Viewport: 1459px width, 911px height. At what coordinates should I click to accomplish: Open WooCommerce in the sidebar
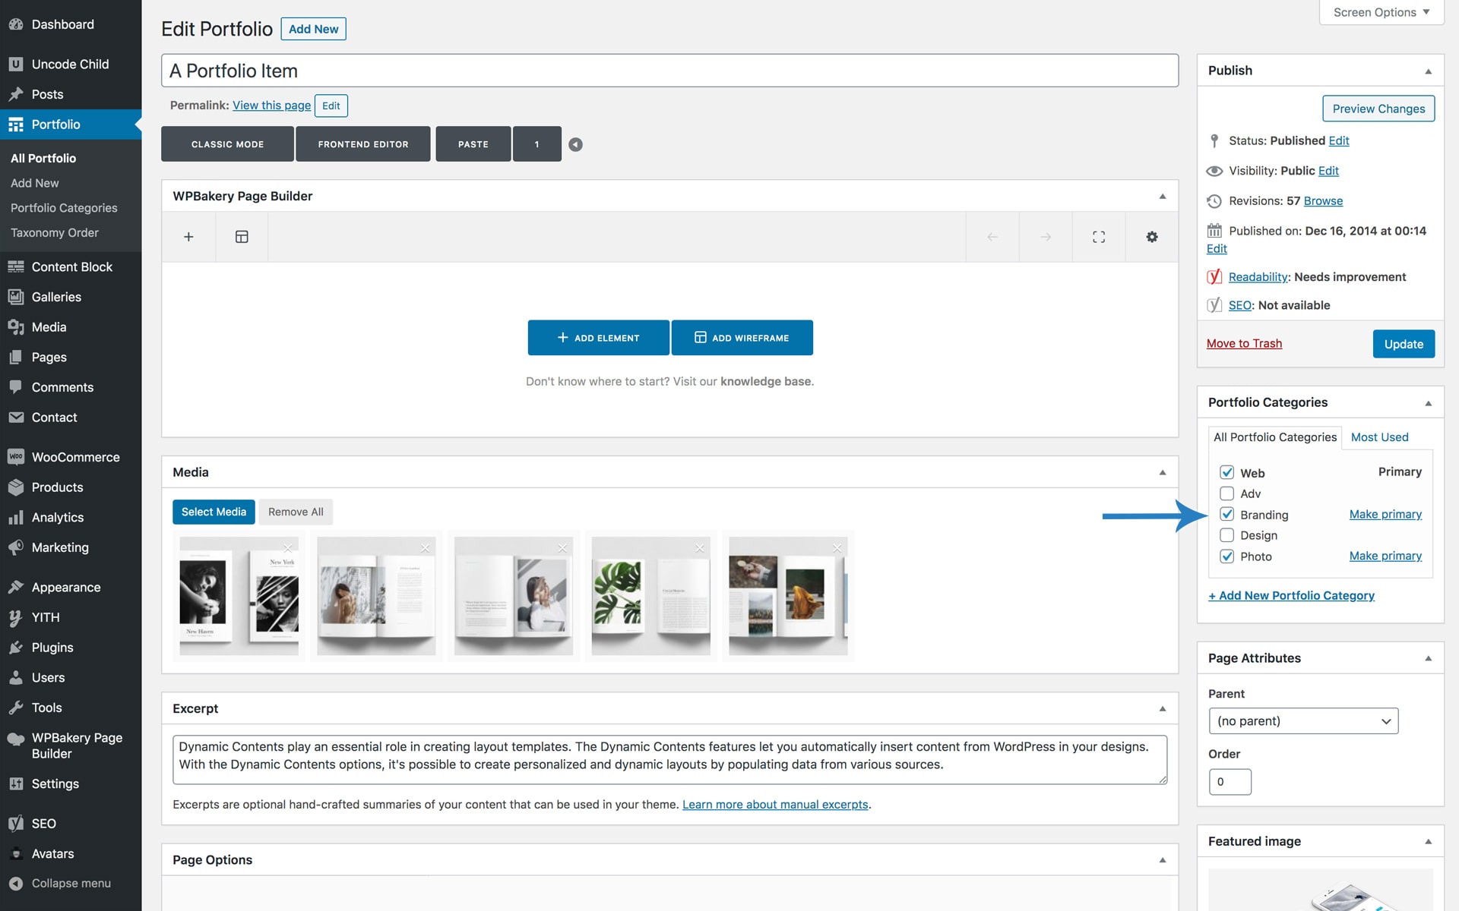(75, 457)
